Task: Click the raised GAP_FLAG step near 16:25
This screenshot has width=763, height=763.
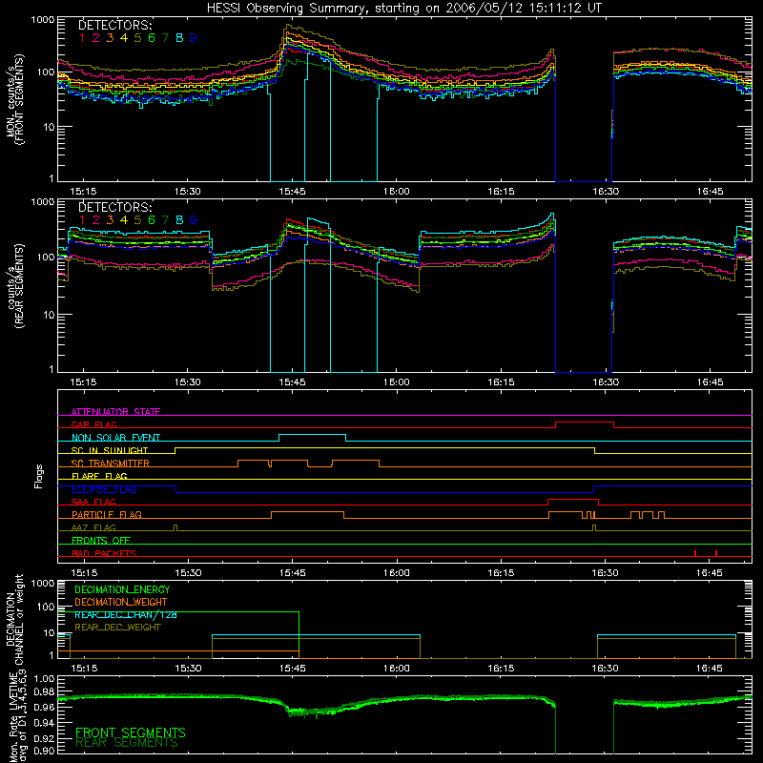Action: tap(585, 423)
